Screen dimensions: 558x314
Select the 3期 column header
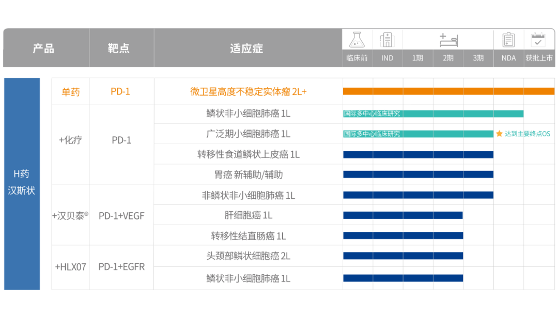point(478,58)
